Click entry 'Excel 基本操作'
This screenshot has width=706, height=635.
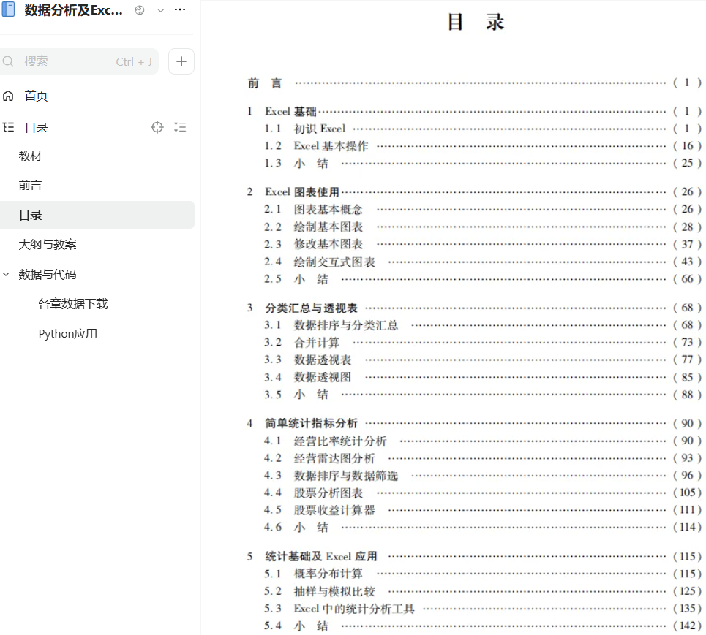coord(331,145)
